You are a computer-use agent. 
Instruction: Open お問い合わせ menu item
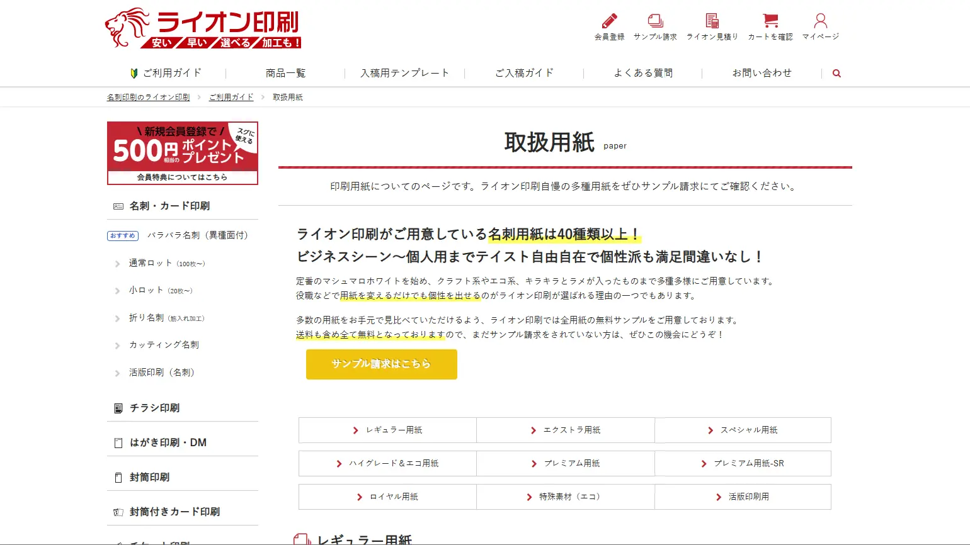click(x=762, y=73)
